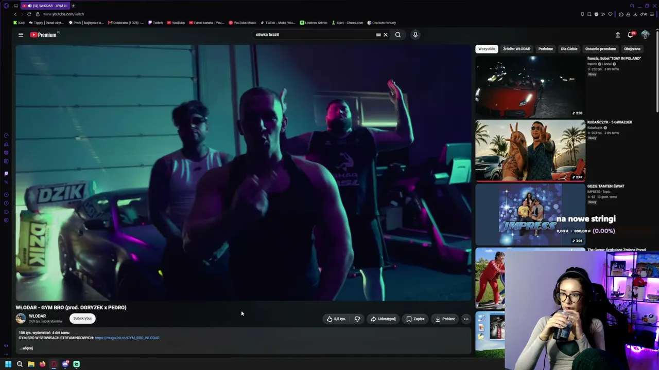Screen dimensions: 659x370
Task: Open the YouTube Music bookmark
Action: tap(242, 23)
